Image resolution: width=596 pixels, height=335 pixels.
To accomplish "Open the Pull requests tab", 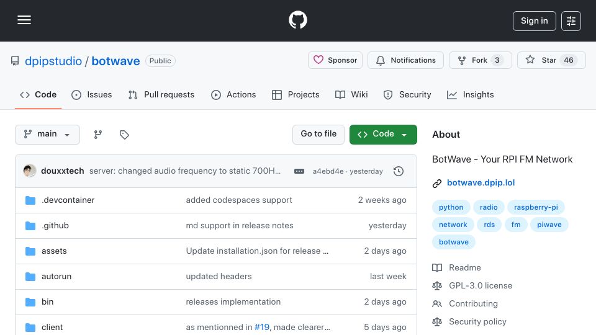I will click(161, 94).
